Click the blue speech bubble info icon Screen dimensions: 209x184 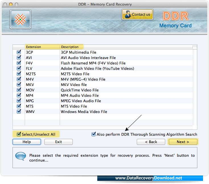pos(20,156)
